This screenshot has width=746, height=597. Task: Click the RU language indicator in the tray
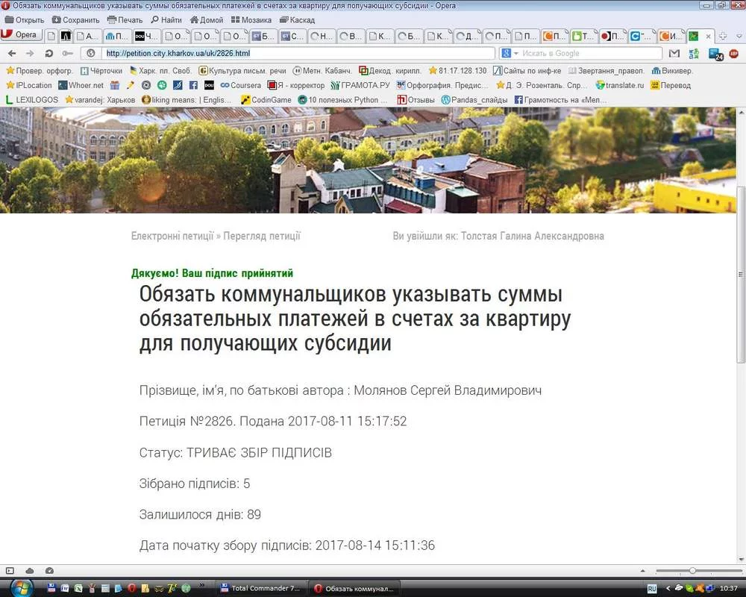tap(652, 588)
